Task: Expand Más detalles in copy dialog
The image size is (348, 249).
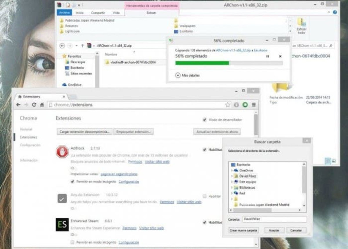Action: coord(178,75)
